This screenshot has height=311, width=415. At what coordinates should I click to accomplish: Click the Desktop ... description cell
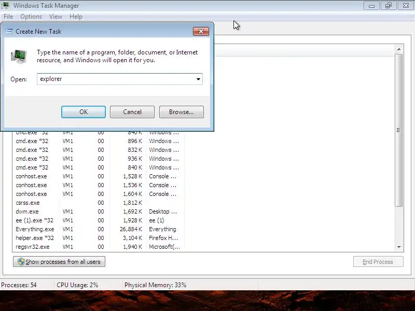163,211
